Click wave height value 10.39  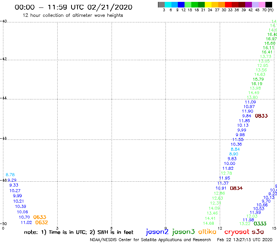pyautogui.click(x=21, y=206)
